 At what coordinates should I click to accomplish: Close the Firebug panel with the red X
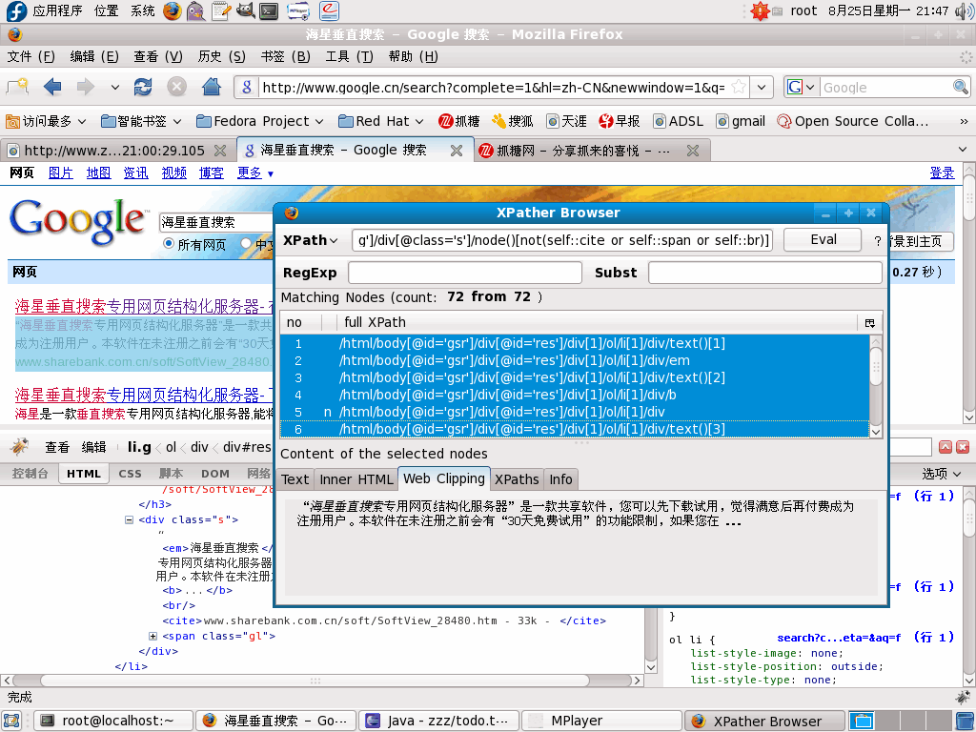[963, 447]
